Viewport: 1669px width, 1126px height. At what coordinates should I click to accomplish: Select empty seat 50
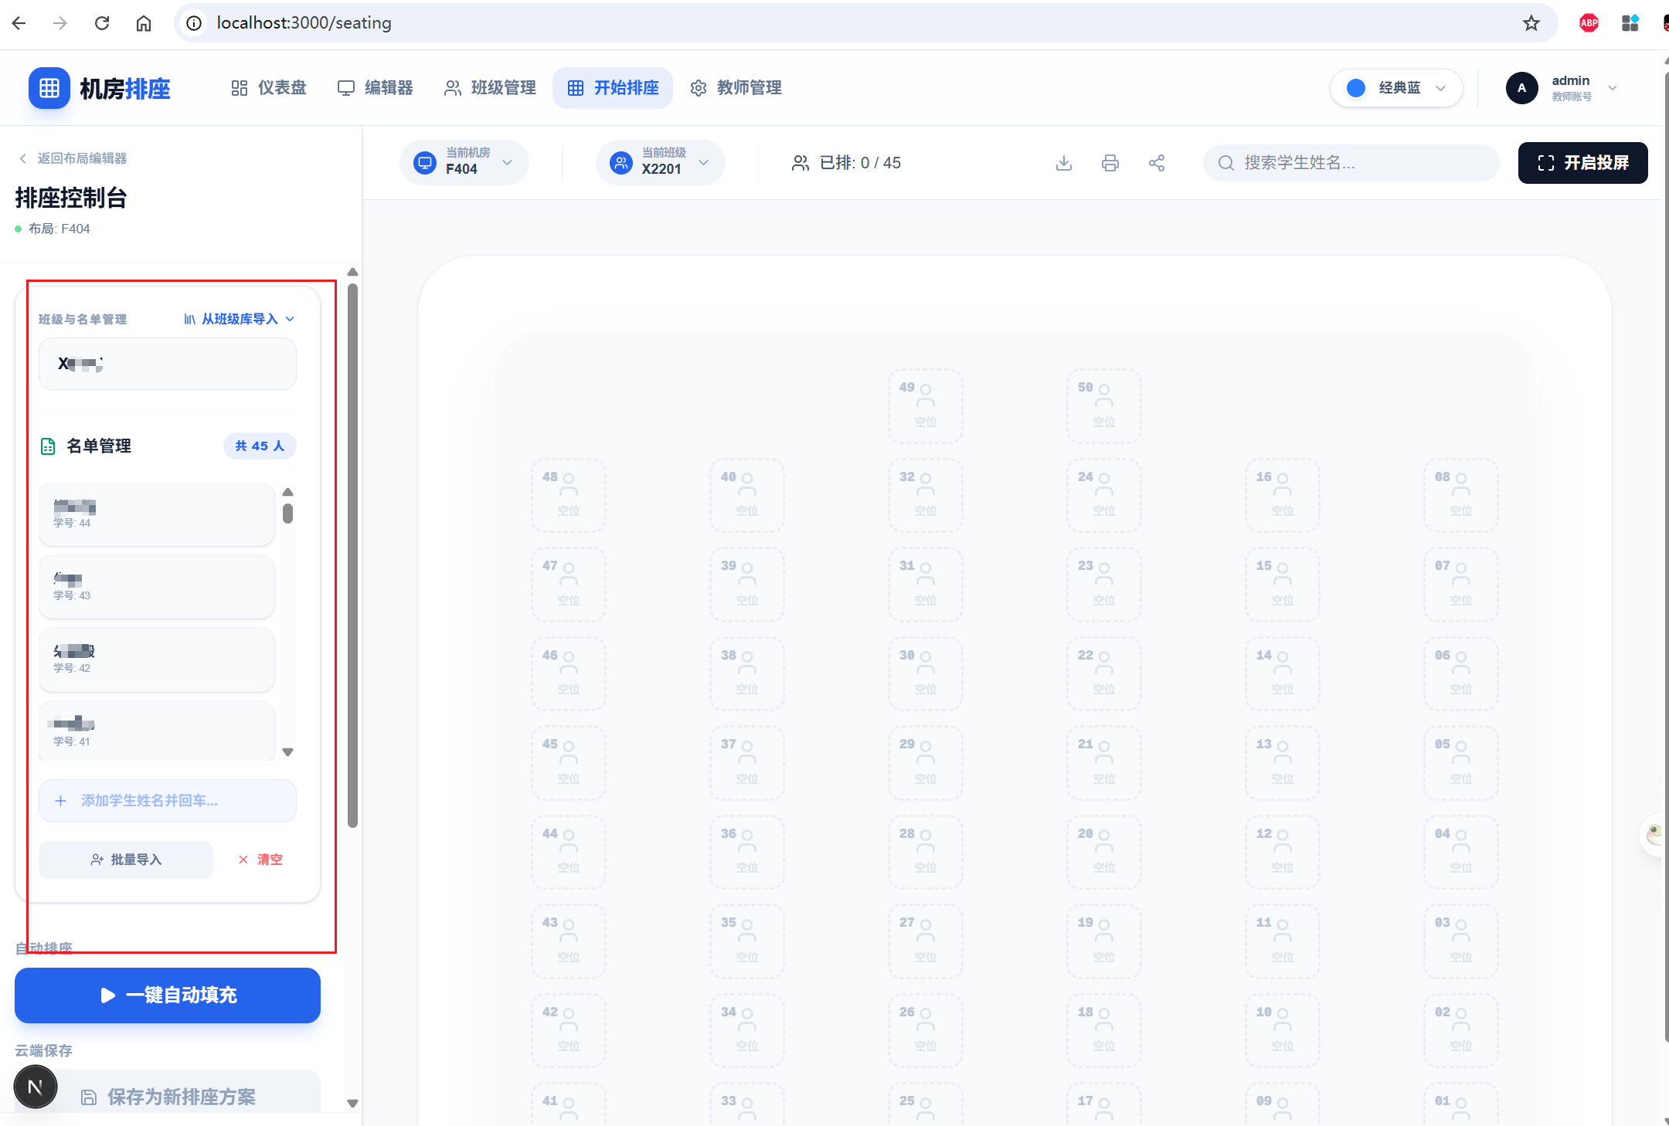click(x=1104, y=406)
